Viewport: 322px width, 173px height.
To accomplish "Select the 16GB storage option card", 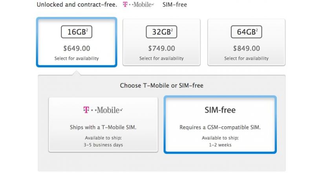I will (x=77, y=42).
